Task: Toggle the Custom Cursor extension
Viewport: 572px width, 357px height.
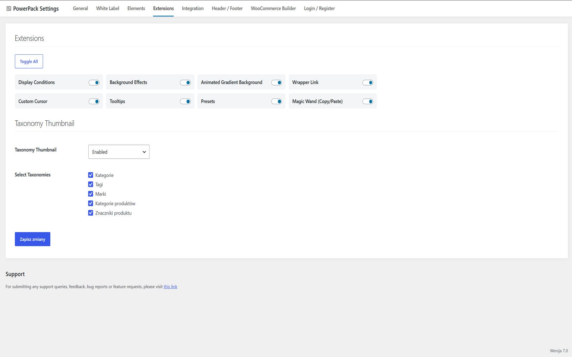Action: 94,101
